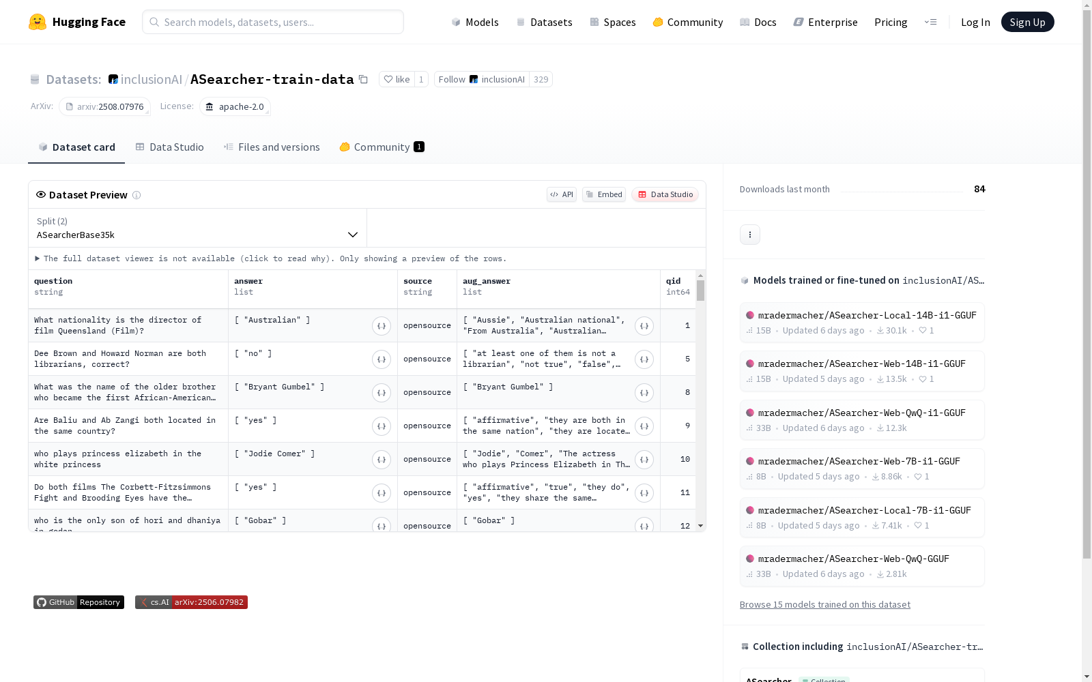Open mradermacher/ASearcher-Web-QwQ-GGUF model
Image resolution: width=1092 pixels, height=682 pixels.
click(x=862, y=566)
